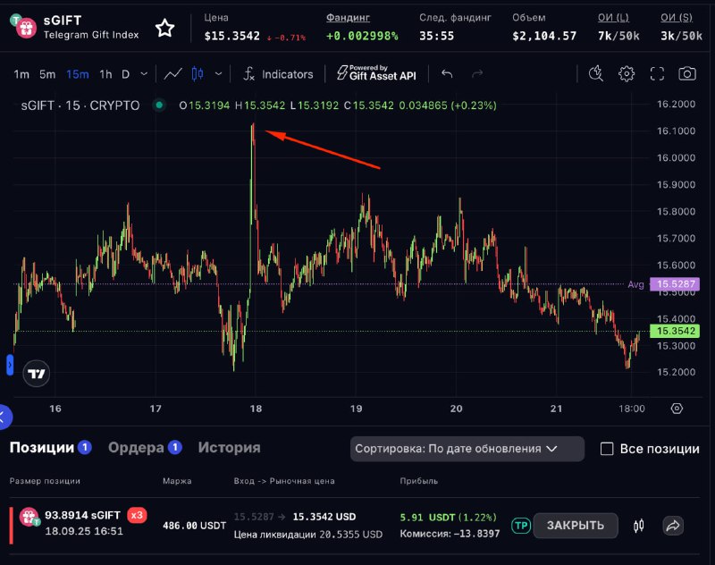Add sGIFT to favorites with star icon
The image size is (715, 565).
(164, 29)
